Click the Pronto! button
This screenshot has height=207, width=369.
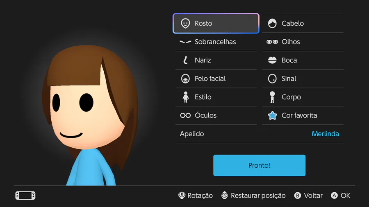click(x=260, y=165)
